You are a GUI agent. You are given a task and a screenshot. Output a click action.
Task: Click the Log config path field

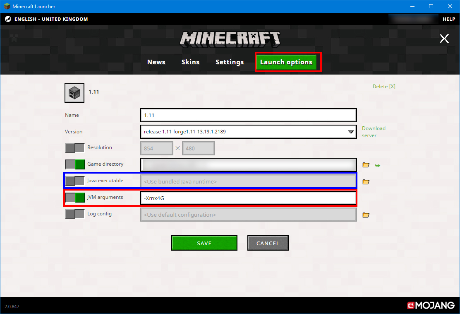tap(249, 215)
